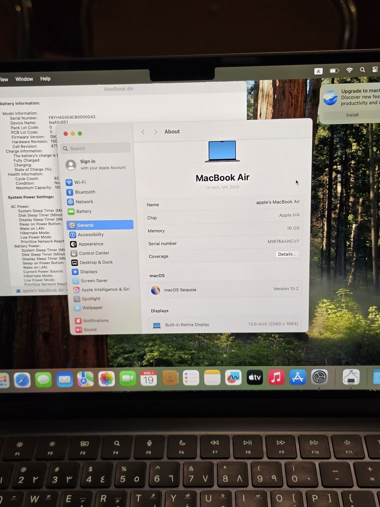Open Photos app in the Dock
This screenshot has width=380, height=507.
pos(106,379)
